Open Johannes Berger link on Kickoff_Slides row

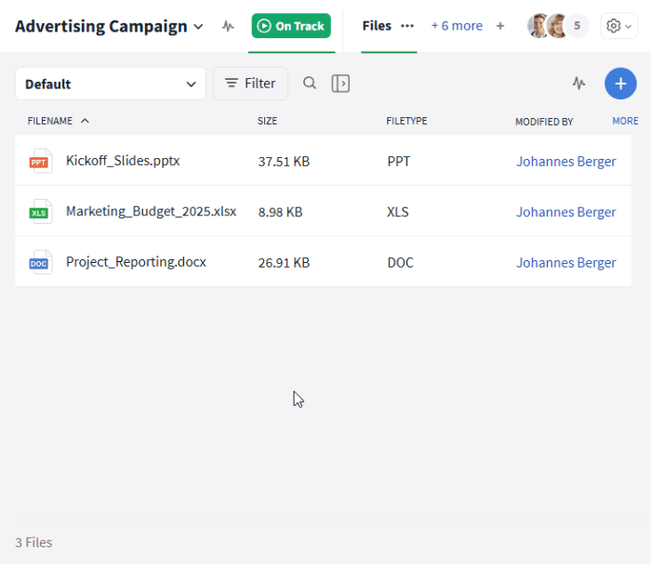[565, 162]
